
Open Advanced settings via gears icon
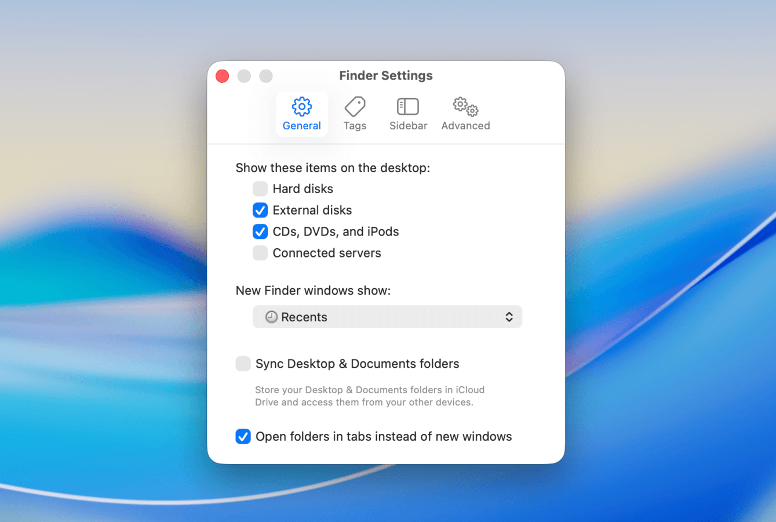pyautogui.click(x=464, y=107)
